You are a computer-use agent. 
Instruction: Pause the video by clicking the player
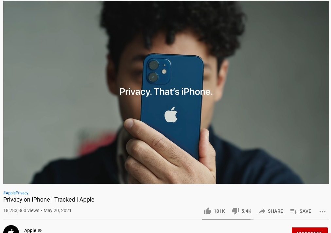click(x=166, y=92)
